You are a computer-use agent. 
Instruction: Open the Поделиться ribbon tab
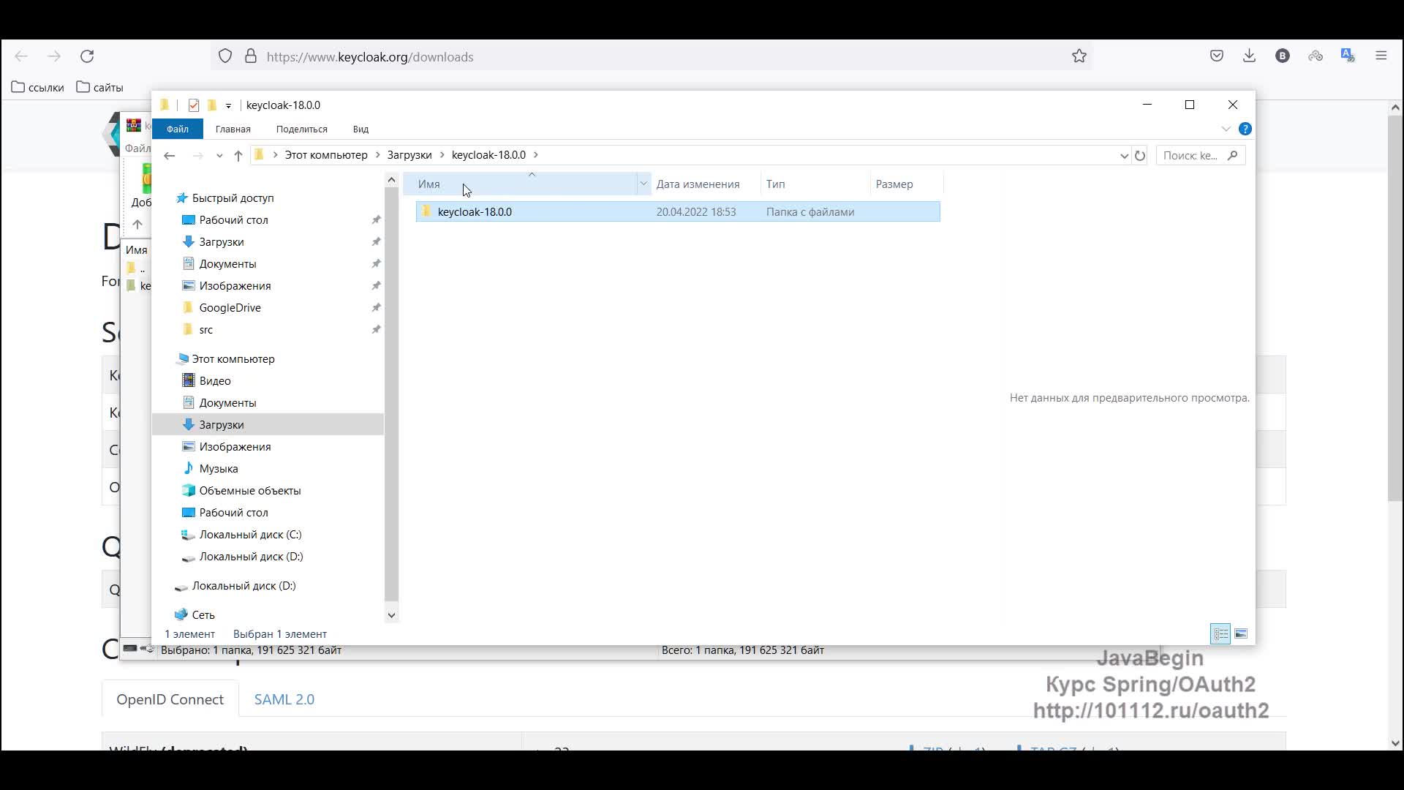pyautogui.click(x=302, y=129)
